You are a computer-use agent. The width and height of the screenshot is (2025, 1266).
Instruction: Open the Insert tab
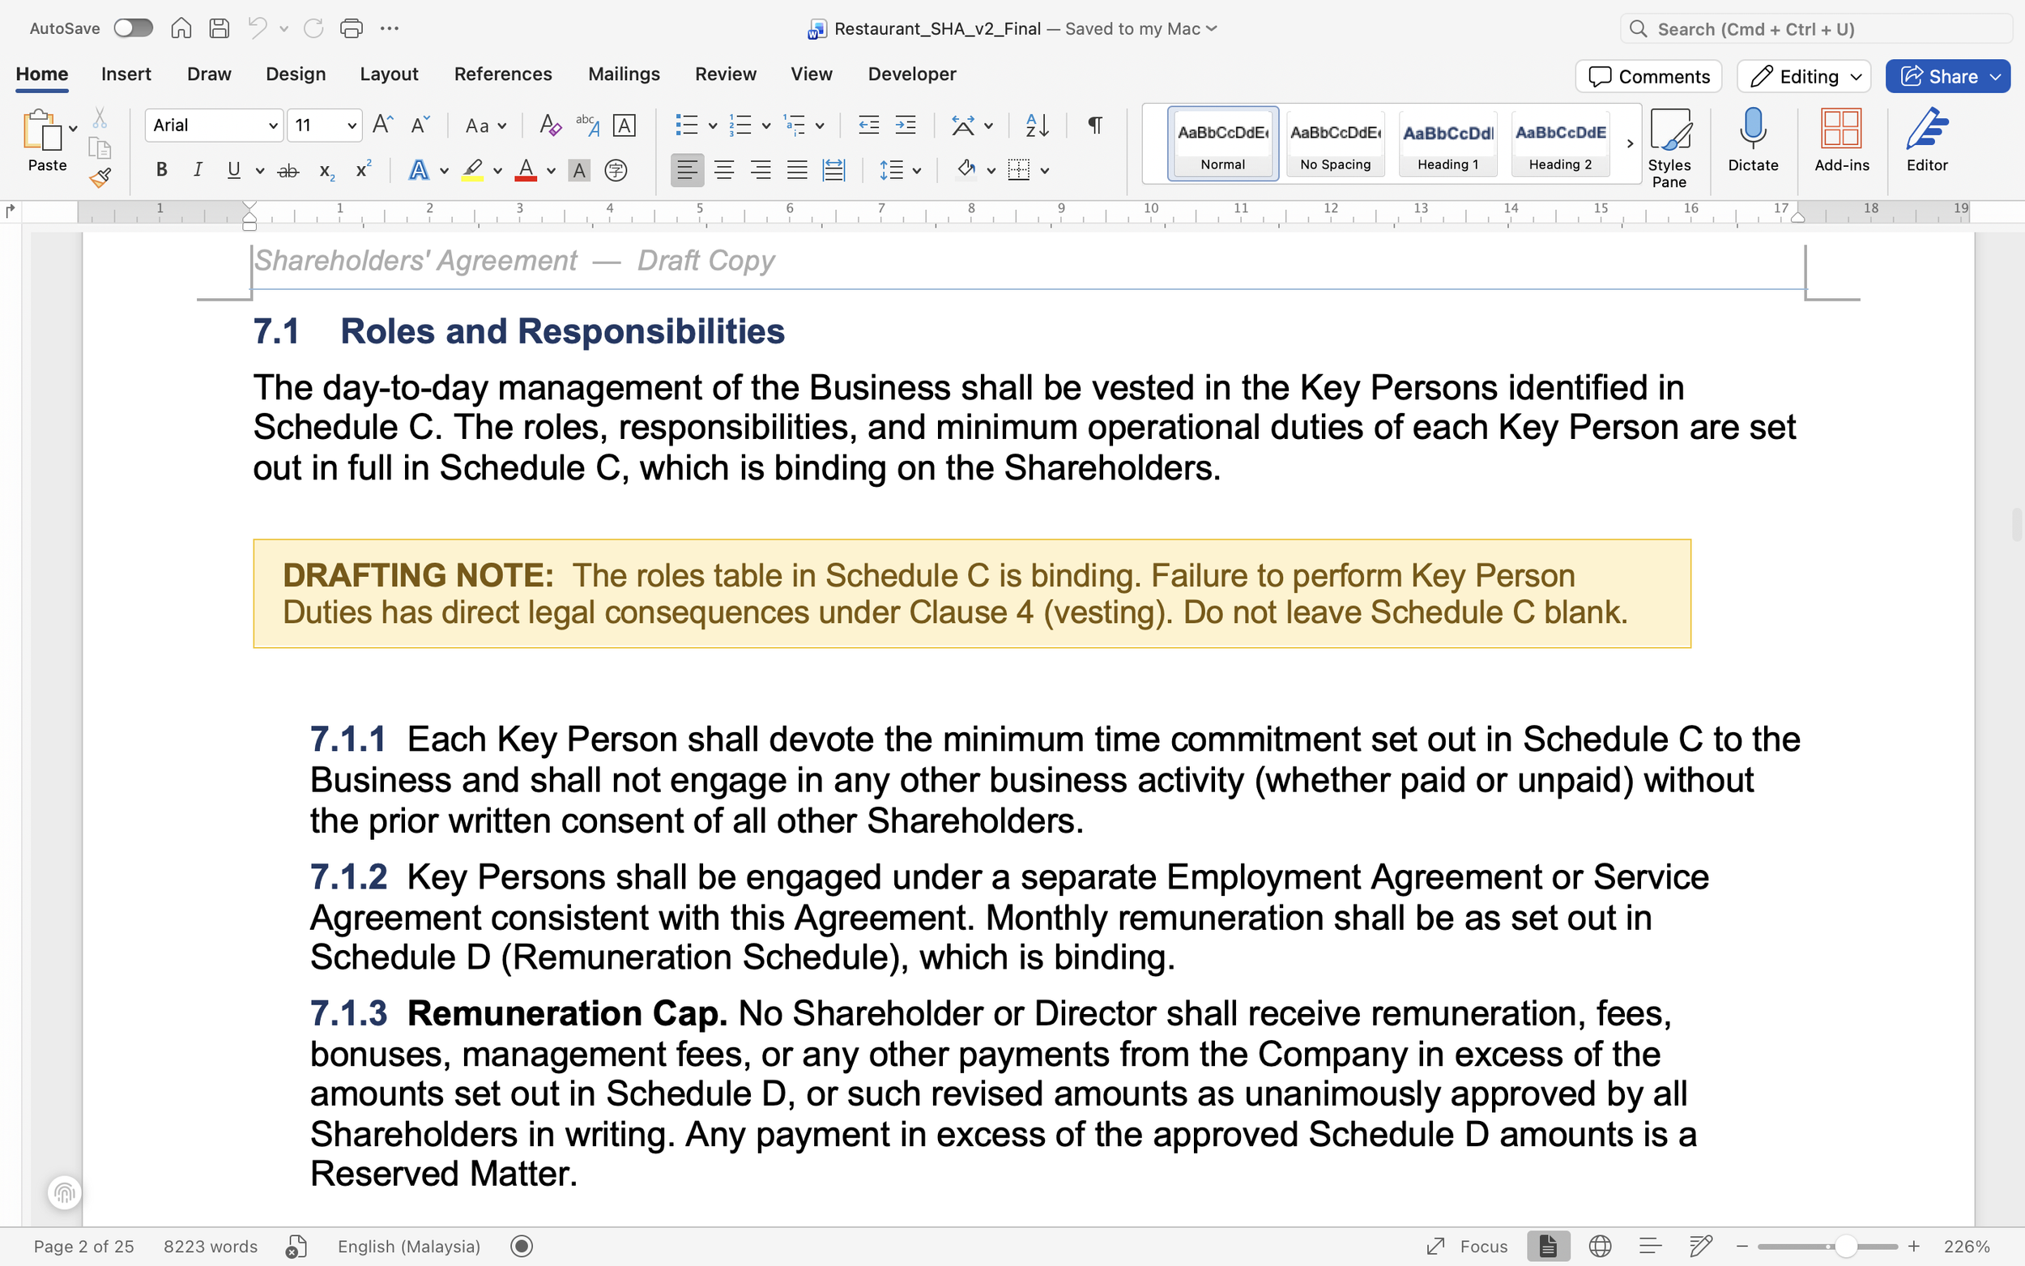pyautogui.click(x=126, y=74)
